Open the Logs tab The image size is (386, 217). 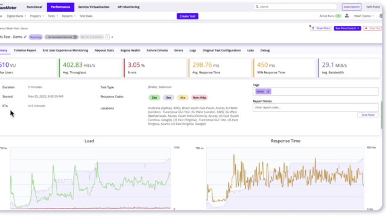(x=193, y=51)
